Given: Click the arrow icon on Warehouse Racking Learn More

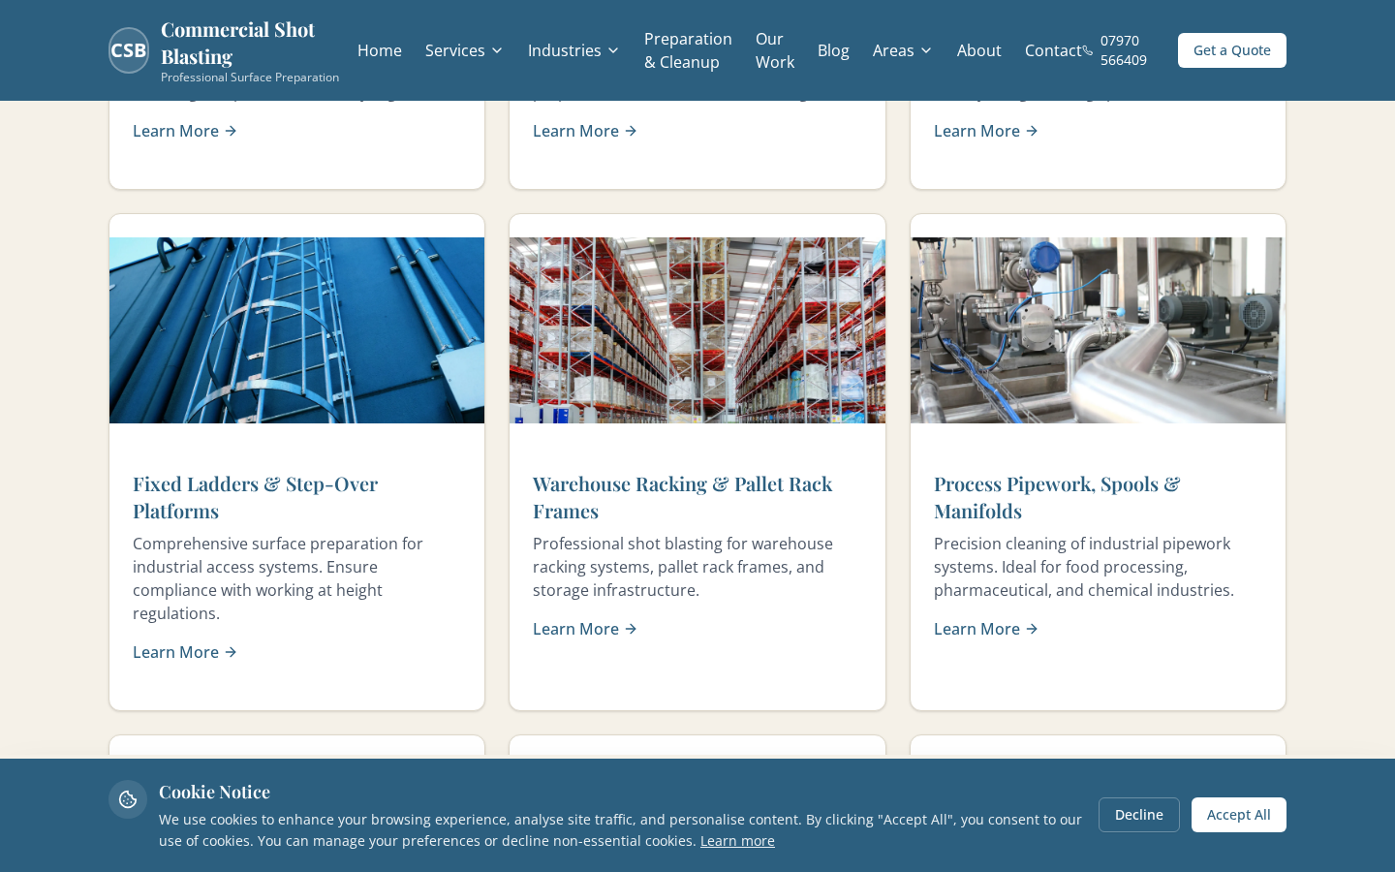Looking at the screenshot, I should tap(631, 629).
